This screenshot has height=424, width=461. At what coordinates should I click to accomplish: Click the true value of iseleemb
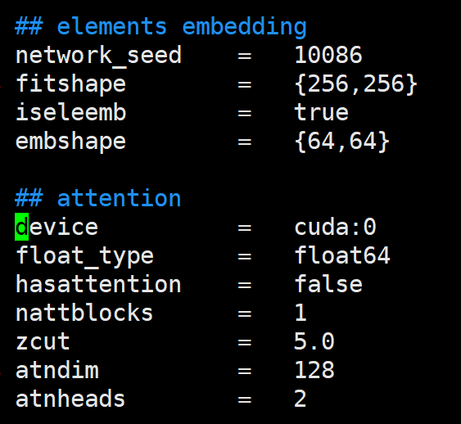coord(321,112)
